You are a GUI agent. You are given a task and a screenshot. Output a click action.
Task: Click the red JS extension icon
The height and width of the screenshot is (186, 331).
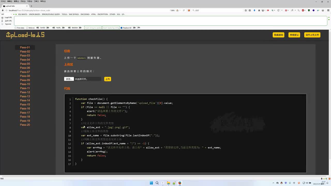268,10
